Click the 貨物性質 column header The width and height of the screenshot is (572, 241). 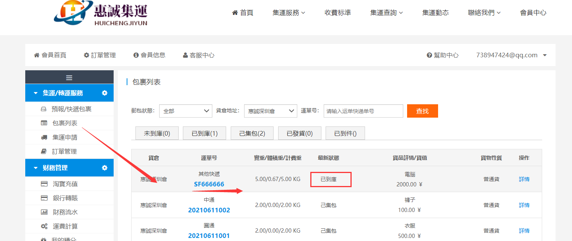491,158
